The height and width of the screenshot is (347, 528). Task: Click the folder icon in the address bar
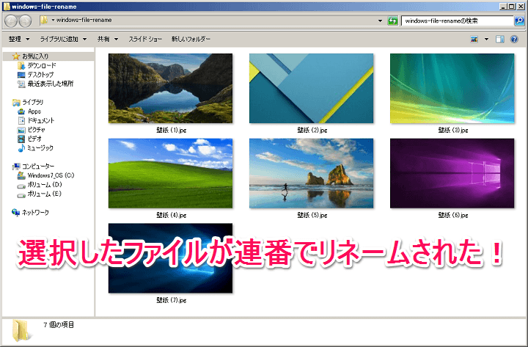click(x=44, y=21)
